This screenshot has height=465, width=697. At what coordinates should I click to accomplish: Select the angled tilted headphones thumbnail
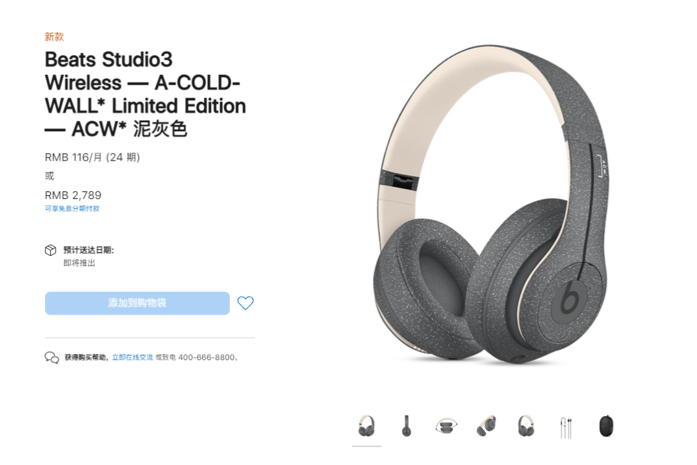[487, 426]
